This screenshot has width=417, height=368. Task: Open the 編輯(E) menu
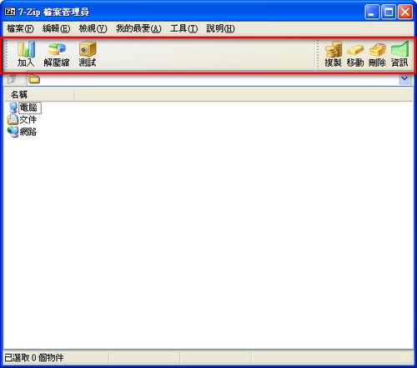coord(56,28)
